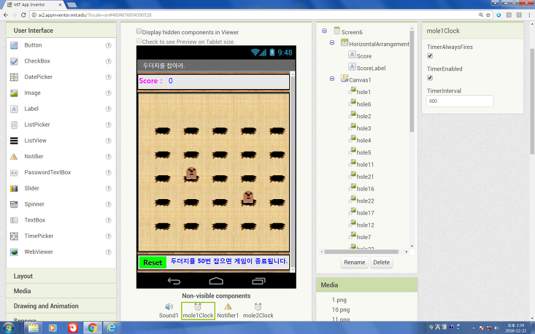Select mole2Clock non-visible component

(258, 311)
